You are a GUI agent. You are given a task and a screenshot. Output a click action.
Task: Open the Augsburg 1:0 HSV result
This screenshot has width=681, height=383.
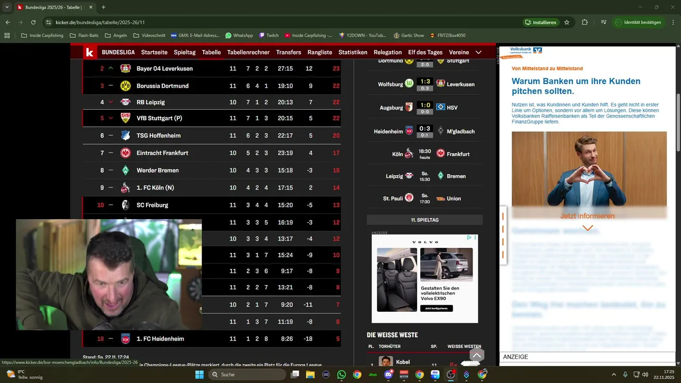[425, 107]
